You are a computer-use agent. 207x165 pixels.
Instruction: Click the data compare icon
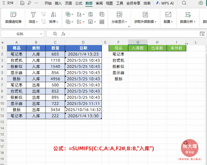[x=68, y=22]
